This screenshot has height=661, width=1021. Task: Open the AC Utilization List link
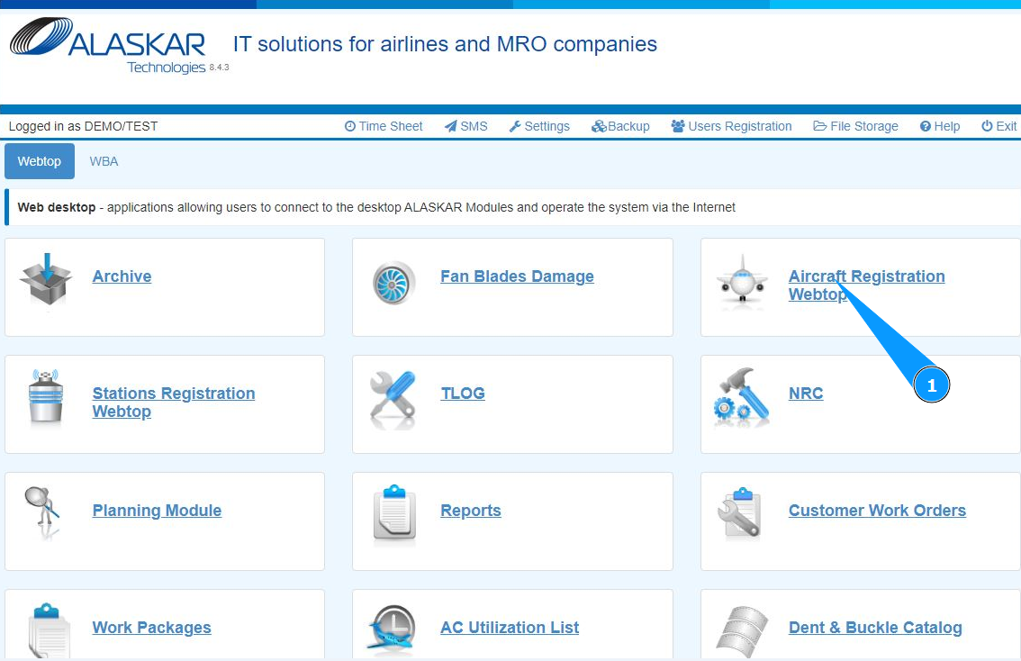click(510, 628)
